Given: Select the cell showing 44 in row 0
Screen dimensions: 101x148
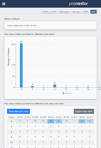Looking at the screenshot, I should 58,121.
